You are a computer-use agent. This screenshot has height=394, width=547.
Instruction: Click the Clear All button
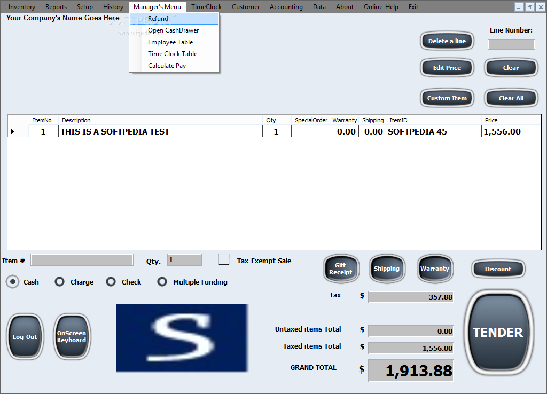(x=511, y=98)
